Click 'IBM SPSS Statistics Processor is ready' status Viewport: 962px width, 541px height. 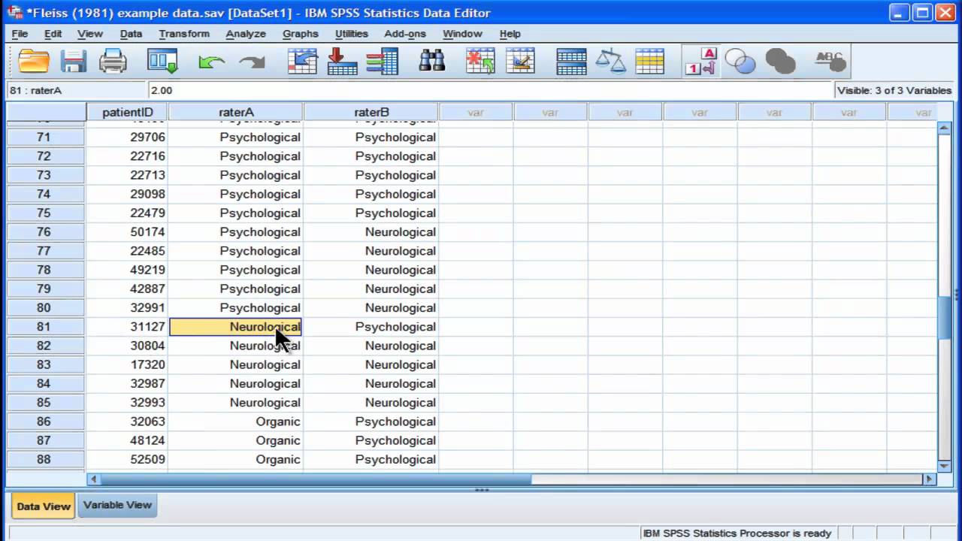tap(737, 533)
